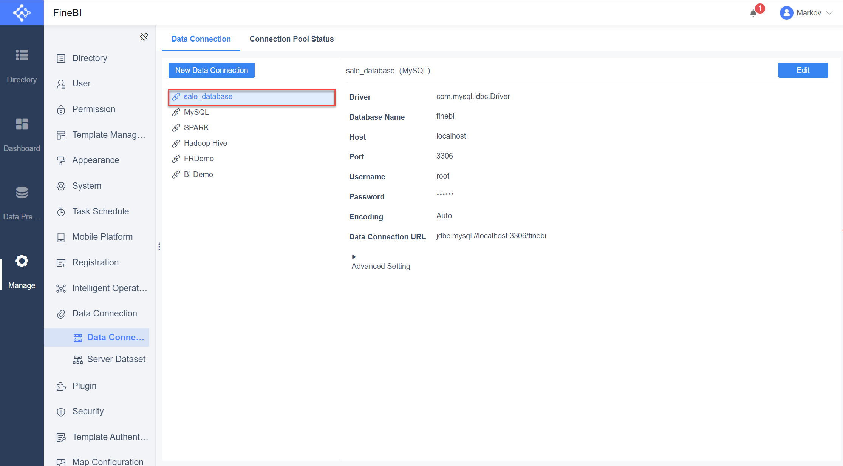
Task: Expand Advanced Setting triangle
Action: [x=354, y=257]
